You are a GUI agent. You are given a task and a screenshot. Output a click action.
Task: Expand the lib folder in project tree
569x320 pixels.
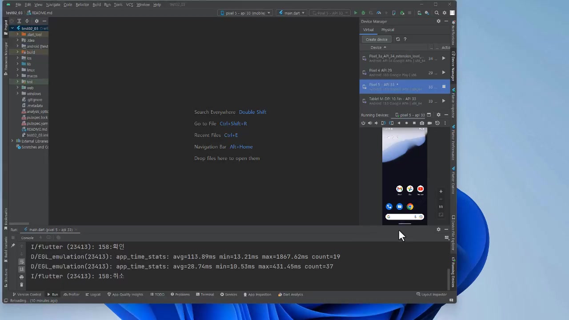18,64
